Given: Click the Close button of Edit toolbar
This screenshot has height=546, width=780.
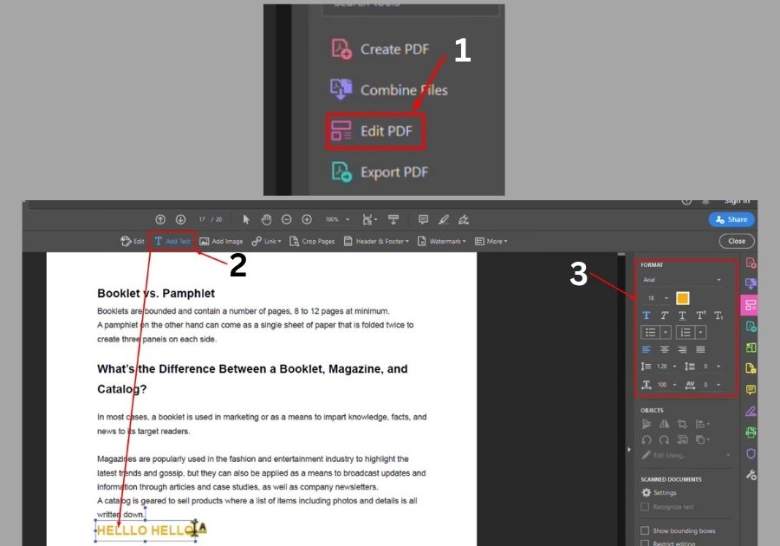Looking at the screenshot, I should 737,241.
